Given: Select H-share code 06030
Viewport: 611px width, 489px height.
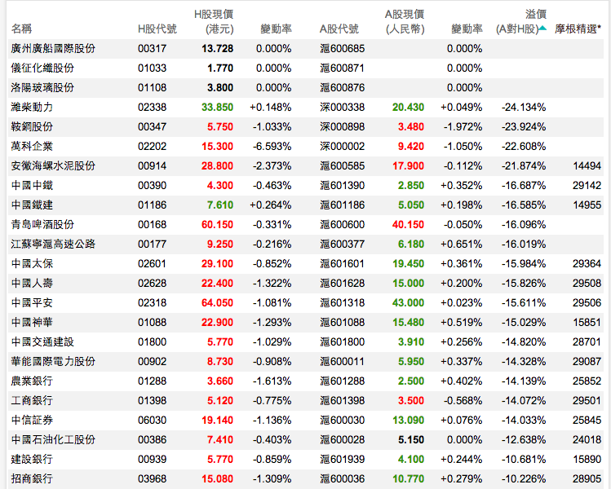Looking at the screenshot, I should (152, 420).
